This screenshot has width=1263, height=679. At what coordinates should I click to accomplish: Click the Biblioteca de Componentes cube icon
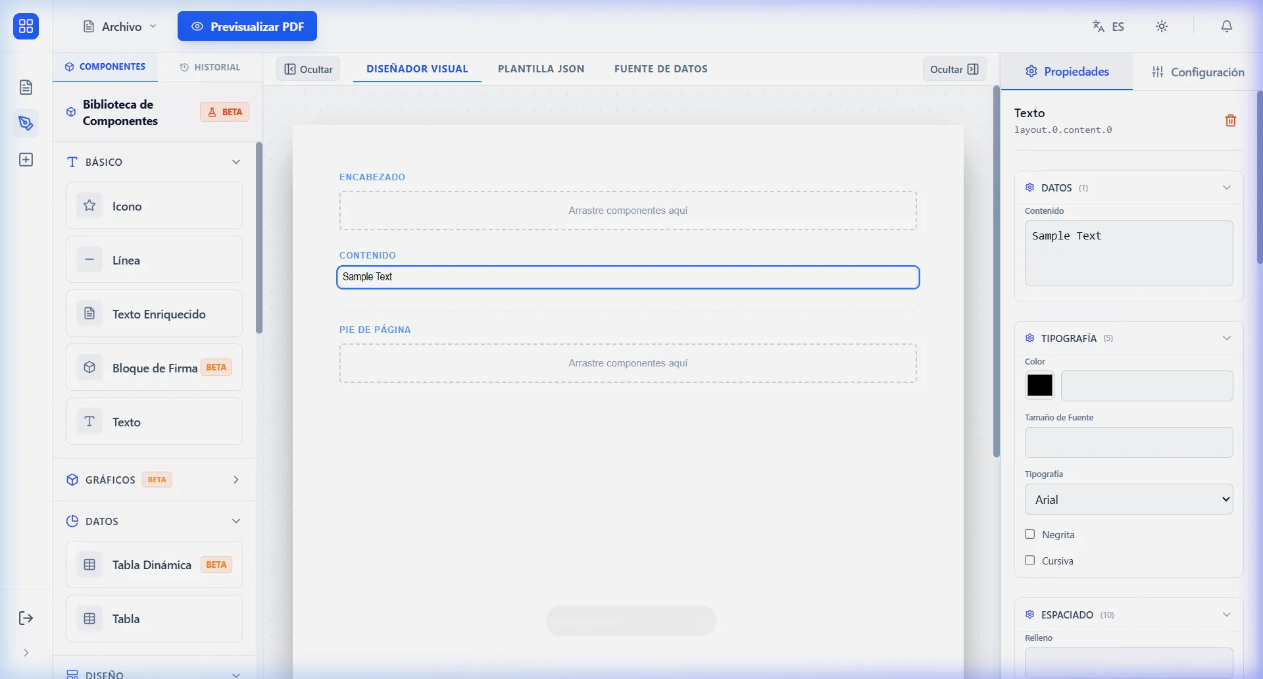(71, 113)
